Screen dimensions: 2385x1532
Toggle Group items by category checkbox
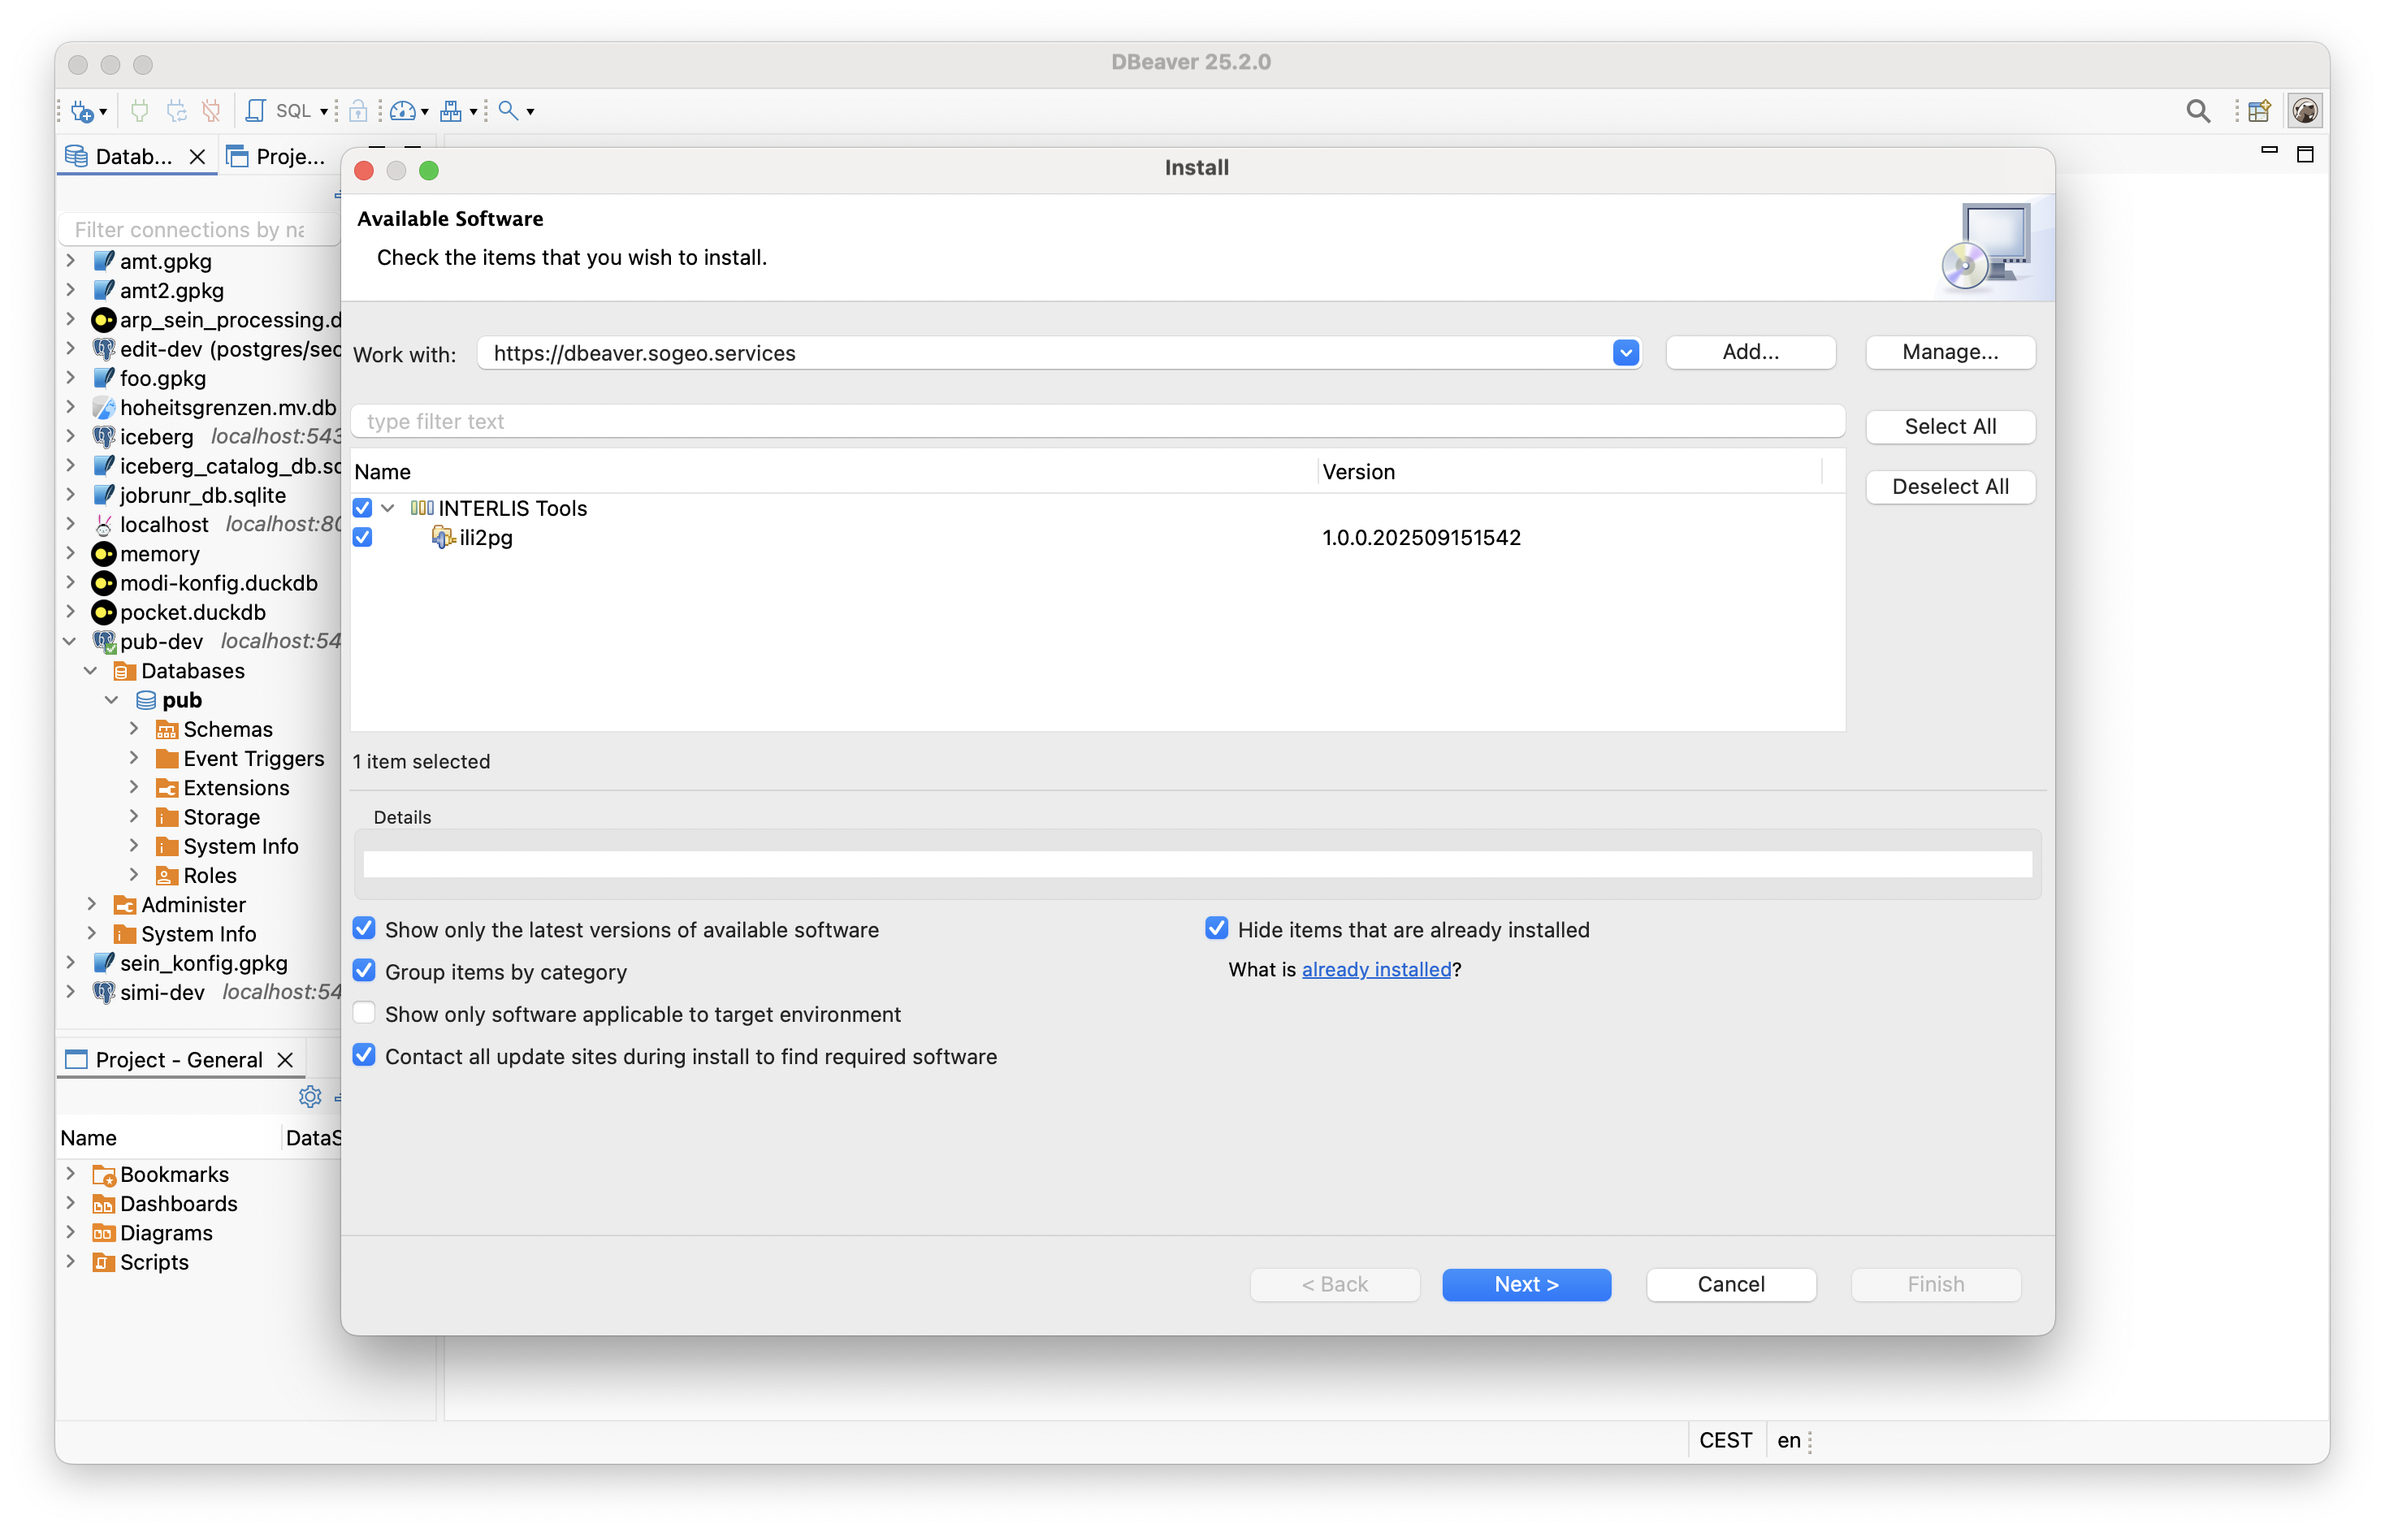(x=364, y=971)
